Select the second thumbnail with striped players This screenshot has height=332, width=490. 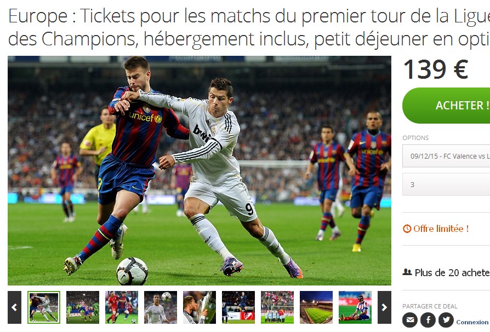click(x=83, y=307)
